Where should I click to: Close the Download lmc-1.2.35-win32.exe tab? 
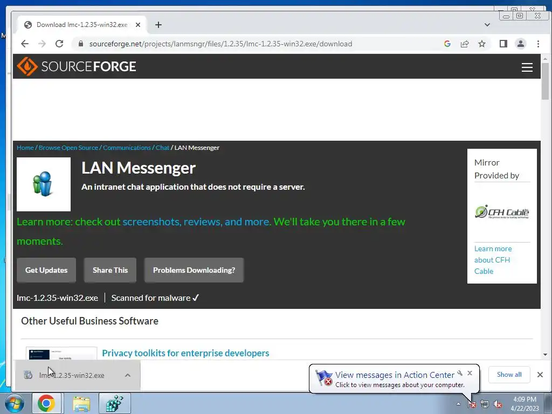pos(137,25)
